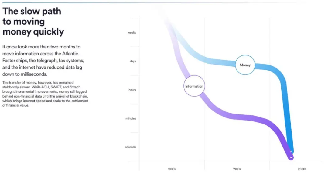The height and width of the screenshot is (182, 328).
Task: Click the paragraph starting "It once took more"
Action: tap(42, 60)
